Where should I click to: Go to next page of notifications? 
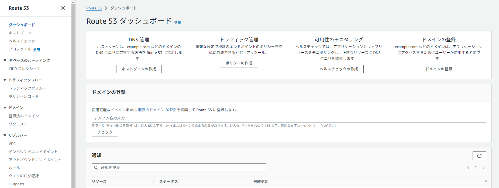click(483, 168)
